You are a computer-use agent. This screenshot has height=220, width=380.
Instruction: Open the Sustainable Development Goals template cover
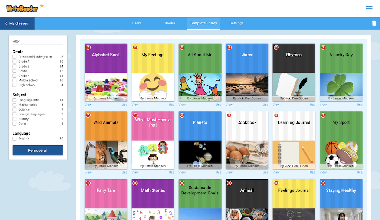(200, 199)
